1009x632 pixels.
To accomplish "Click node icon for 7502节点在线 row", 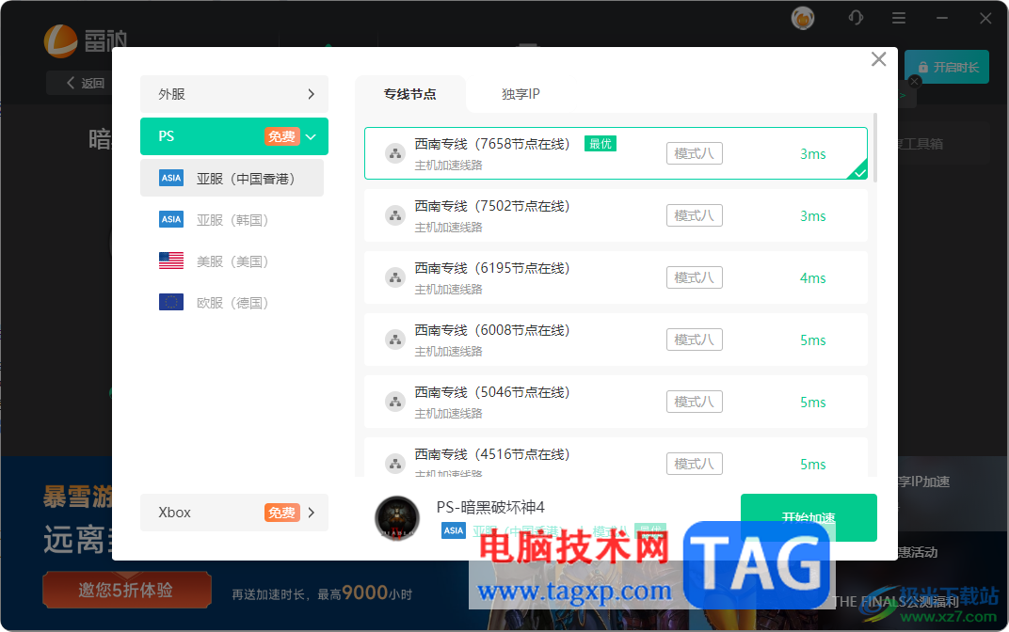I will tap(395, 215).
